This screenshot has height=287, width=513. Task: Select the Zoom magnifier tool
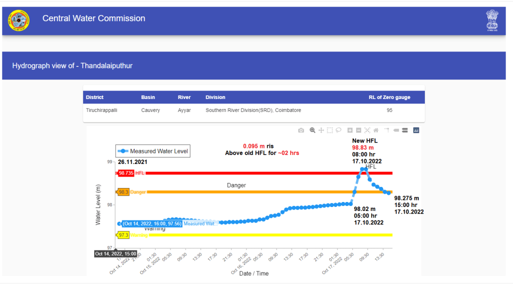tap(313, 130)
